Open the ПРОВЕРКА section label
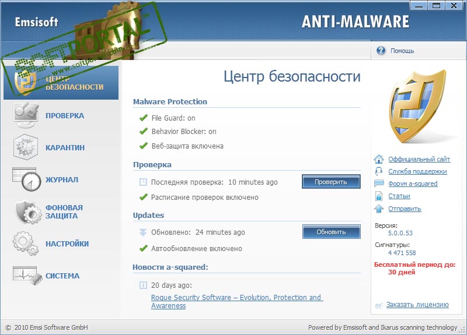Viewport: 467px width, 335px height. click(x=65, y=115)
